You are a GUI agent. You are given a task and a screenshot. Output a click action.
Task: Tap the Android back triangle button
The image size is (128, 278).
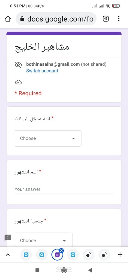[x=90, y=270]
